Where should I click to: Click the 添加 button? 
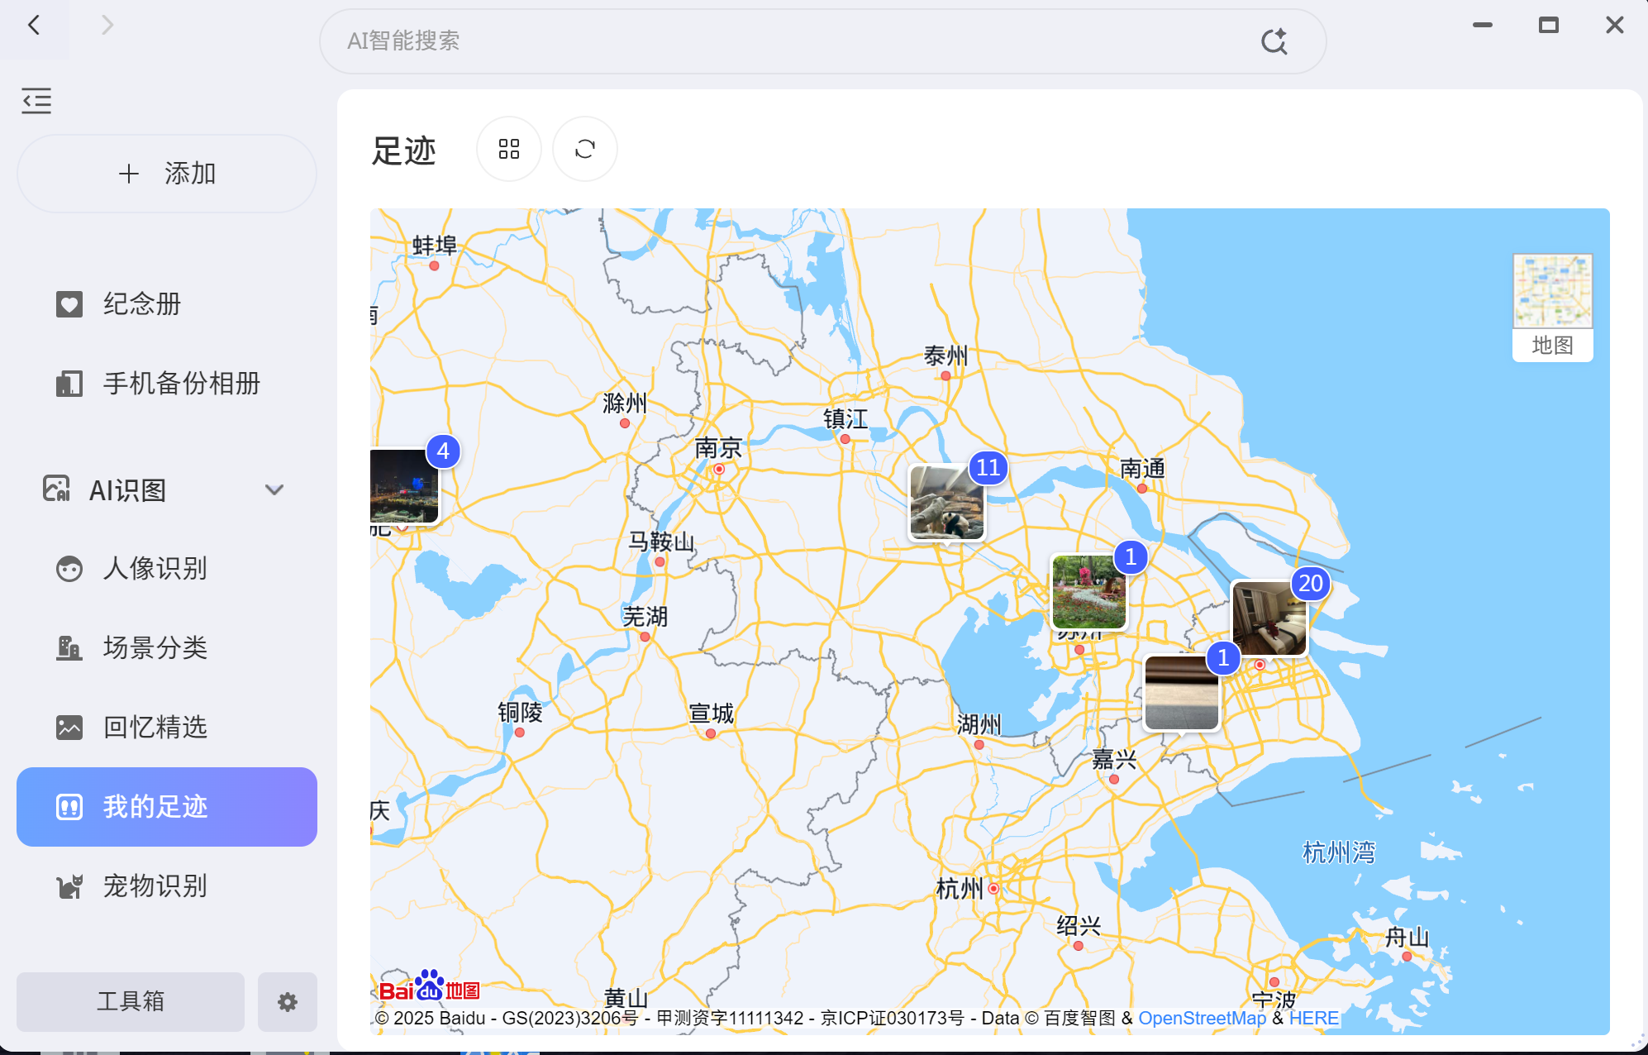(167, 174)
